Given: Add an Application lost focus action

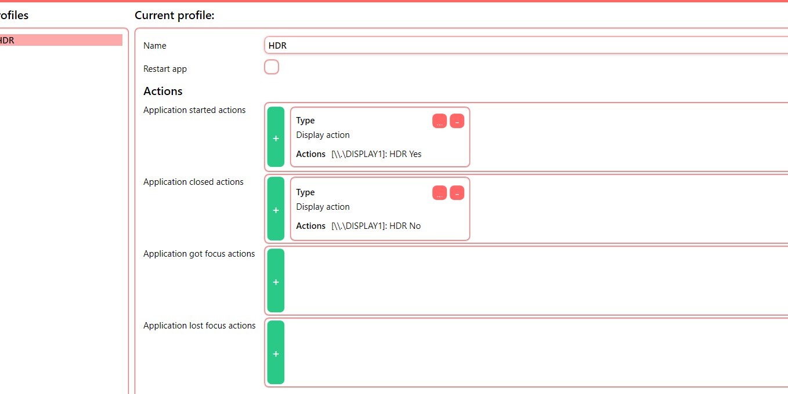Looking at the screenshot, I should click(x=276, y=353).
